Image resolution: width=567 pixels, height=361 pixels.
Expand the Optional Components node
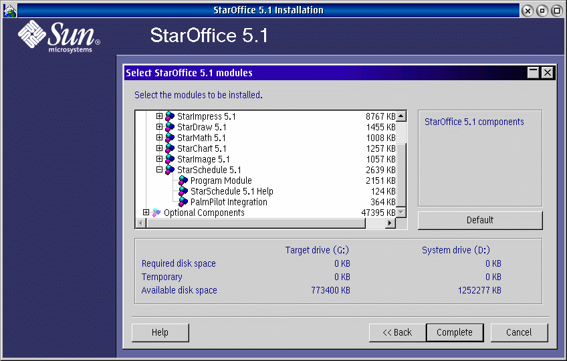pos(146,213)
